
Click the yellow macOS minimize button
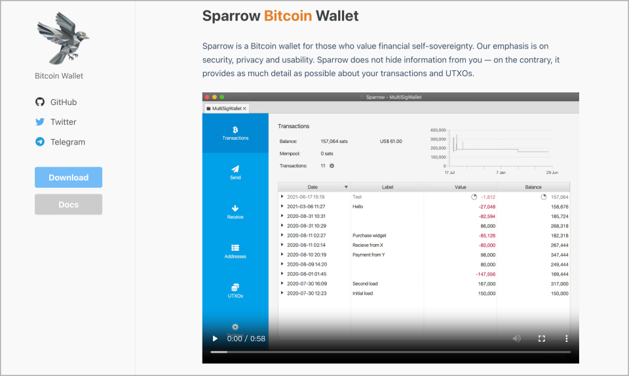click(x=215, y=97)
